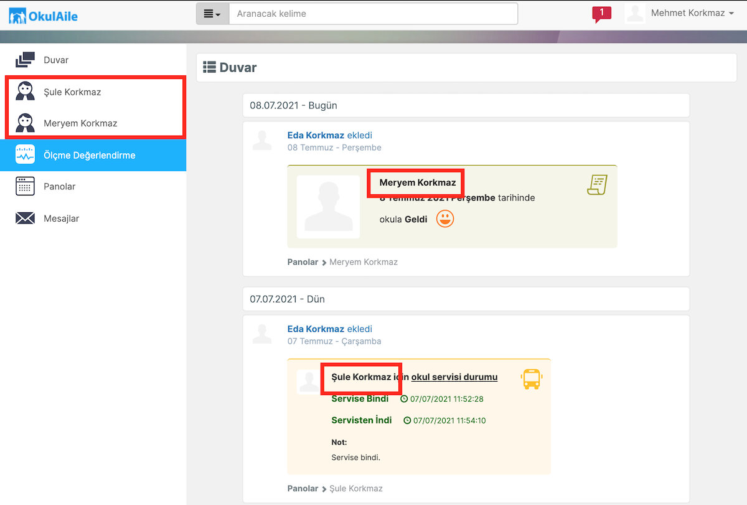Click the Duvar stacked-layers sidebar icon
The height and width of the screenshot is (505, 747).
point(25,60)
